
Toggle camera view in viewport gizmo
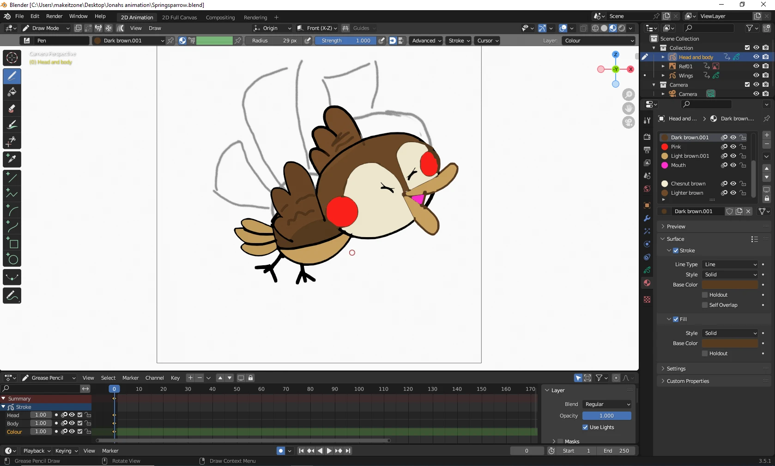[628, 122]
